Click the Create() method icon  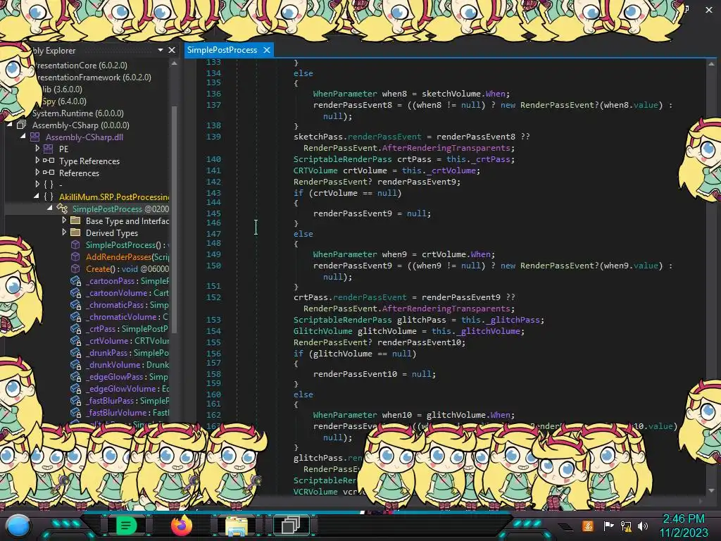(75, 268)
